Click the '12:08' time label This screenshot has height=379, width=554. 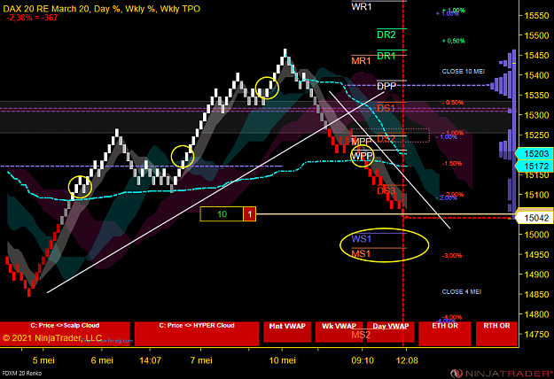click(407, 360)
